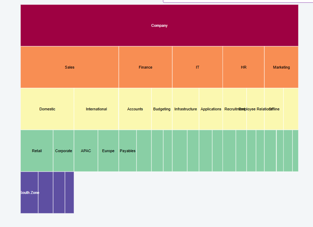Screen dimensions: 313x227
Task: Select the Marketing block
Action: (281, 67)
